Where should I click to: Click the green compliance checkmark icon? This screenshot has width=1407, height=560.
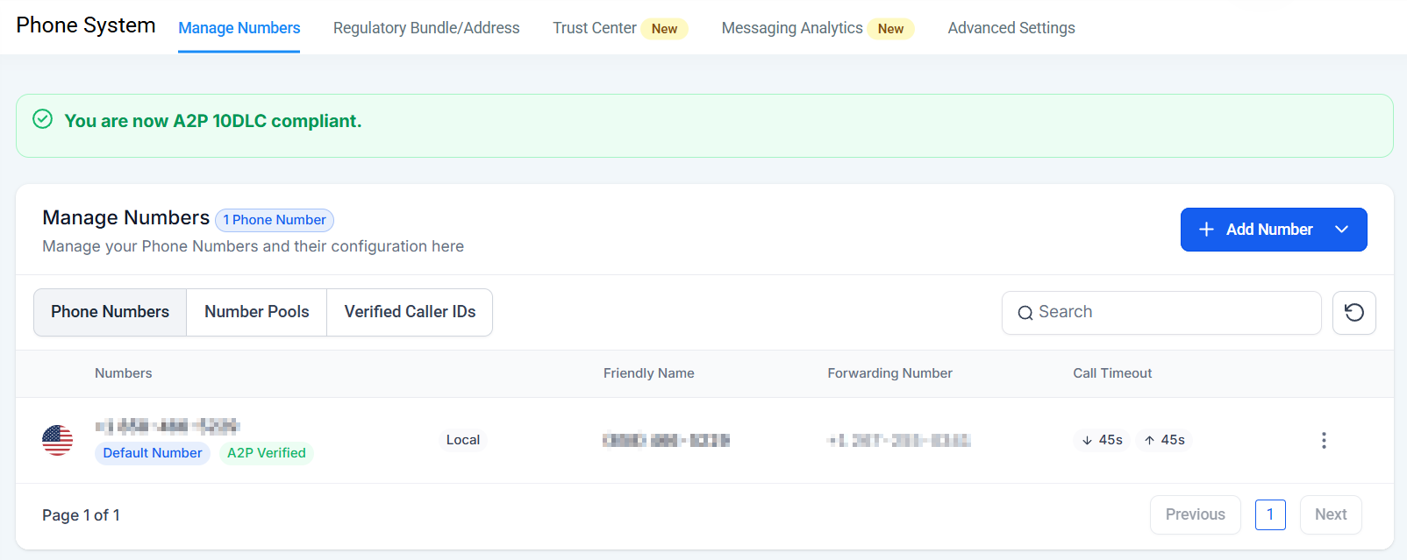coord(42,119)
